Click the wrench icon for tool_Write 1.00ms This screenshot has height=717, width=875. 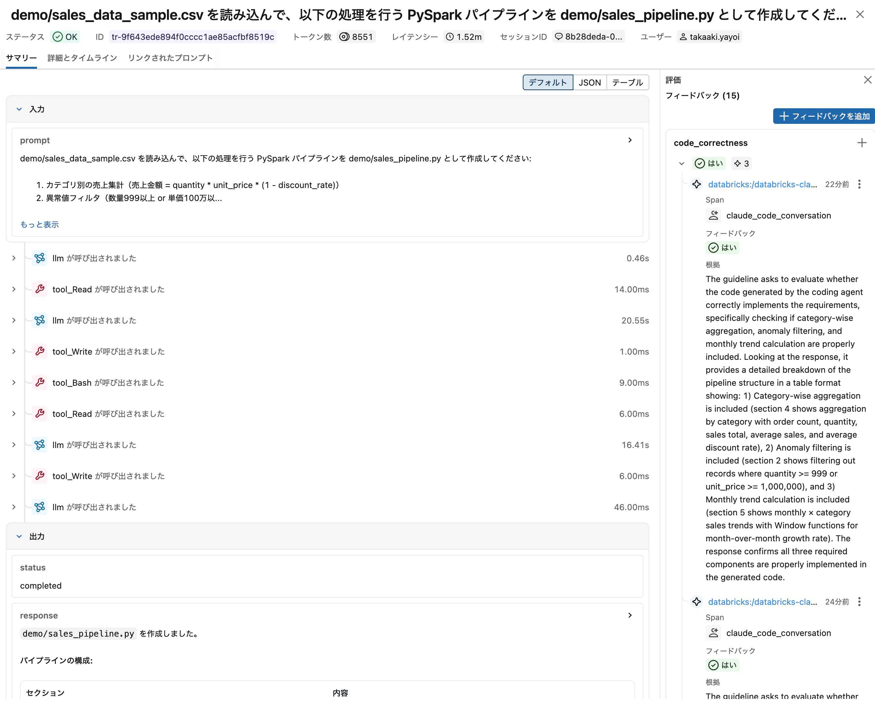pyautogui.click(x=40, y=351)
